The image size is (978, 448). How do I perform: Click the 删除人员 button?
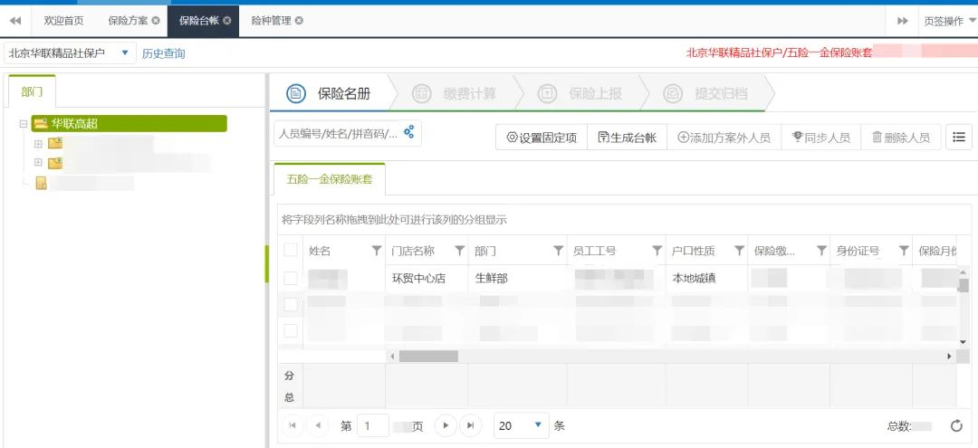coord(900,137)
